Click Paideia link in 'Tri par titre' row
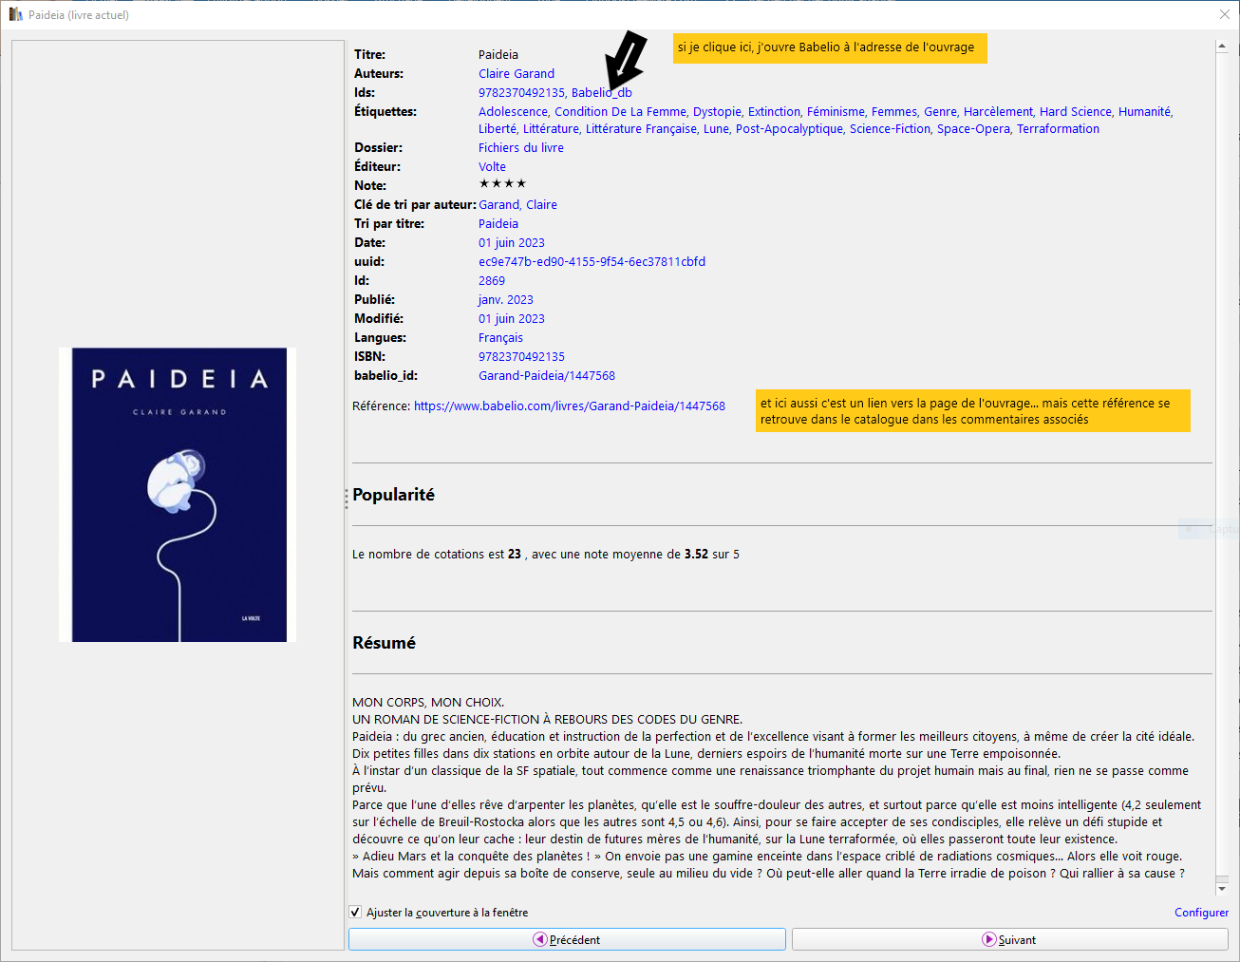Image resolution: width=1240 pixels, height=962 pixels. click(x=498, y=223)
